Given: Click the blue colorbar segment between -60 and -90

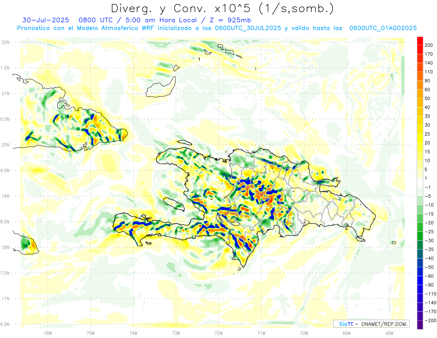Looking at the screenshot, I should point(420,280).
